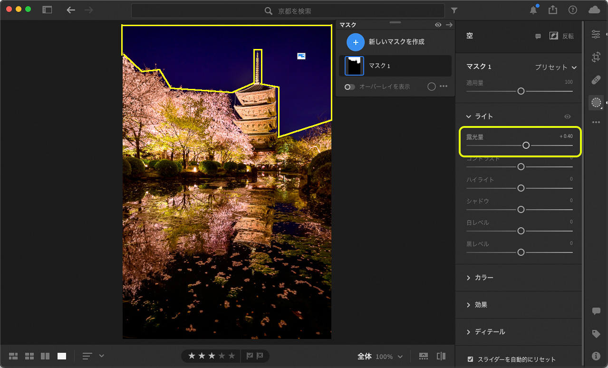The width and height of the screenshot is (608, 368).
Task: Open the sort order dropdown
Action: 93,356
